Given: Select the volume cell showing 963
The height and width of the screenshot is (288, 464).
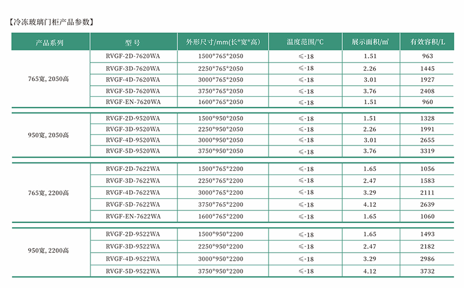Looking at the screenshot, I should [427, 57].
